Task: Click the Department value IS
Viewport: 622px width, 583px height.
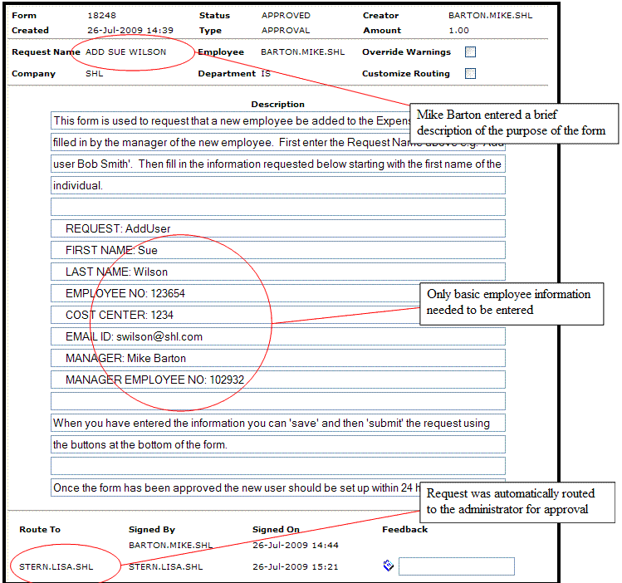Action: pyautogui.click(x=266, y=73)
